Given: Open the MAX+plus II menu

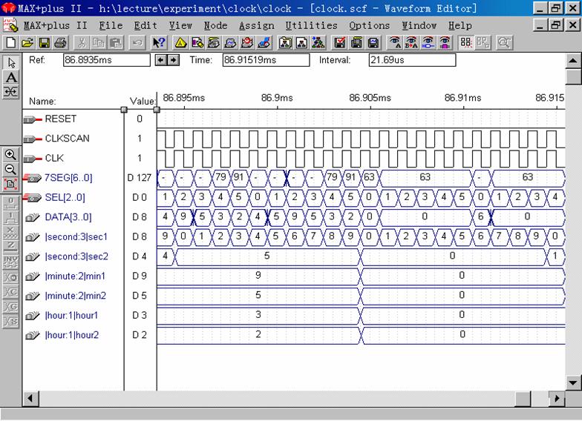Looking at the screenshot, I should click(55, 25).
